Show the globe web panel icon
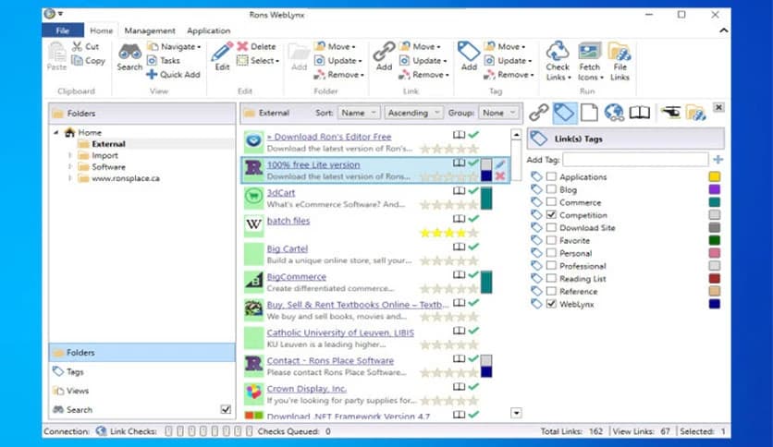Viewport: 773px width, 447px height. 614,113
